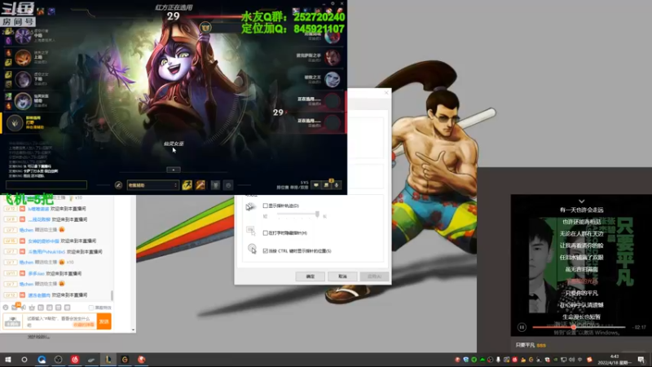652x367 pixels.
Task: Seek the music player progress bar
Action: pyautogui.click(x=579, y=328)
